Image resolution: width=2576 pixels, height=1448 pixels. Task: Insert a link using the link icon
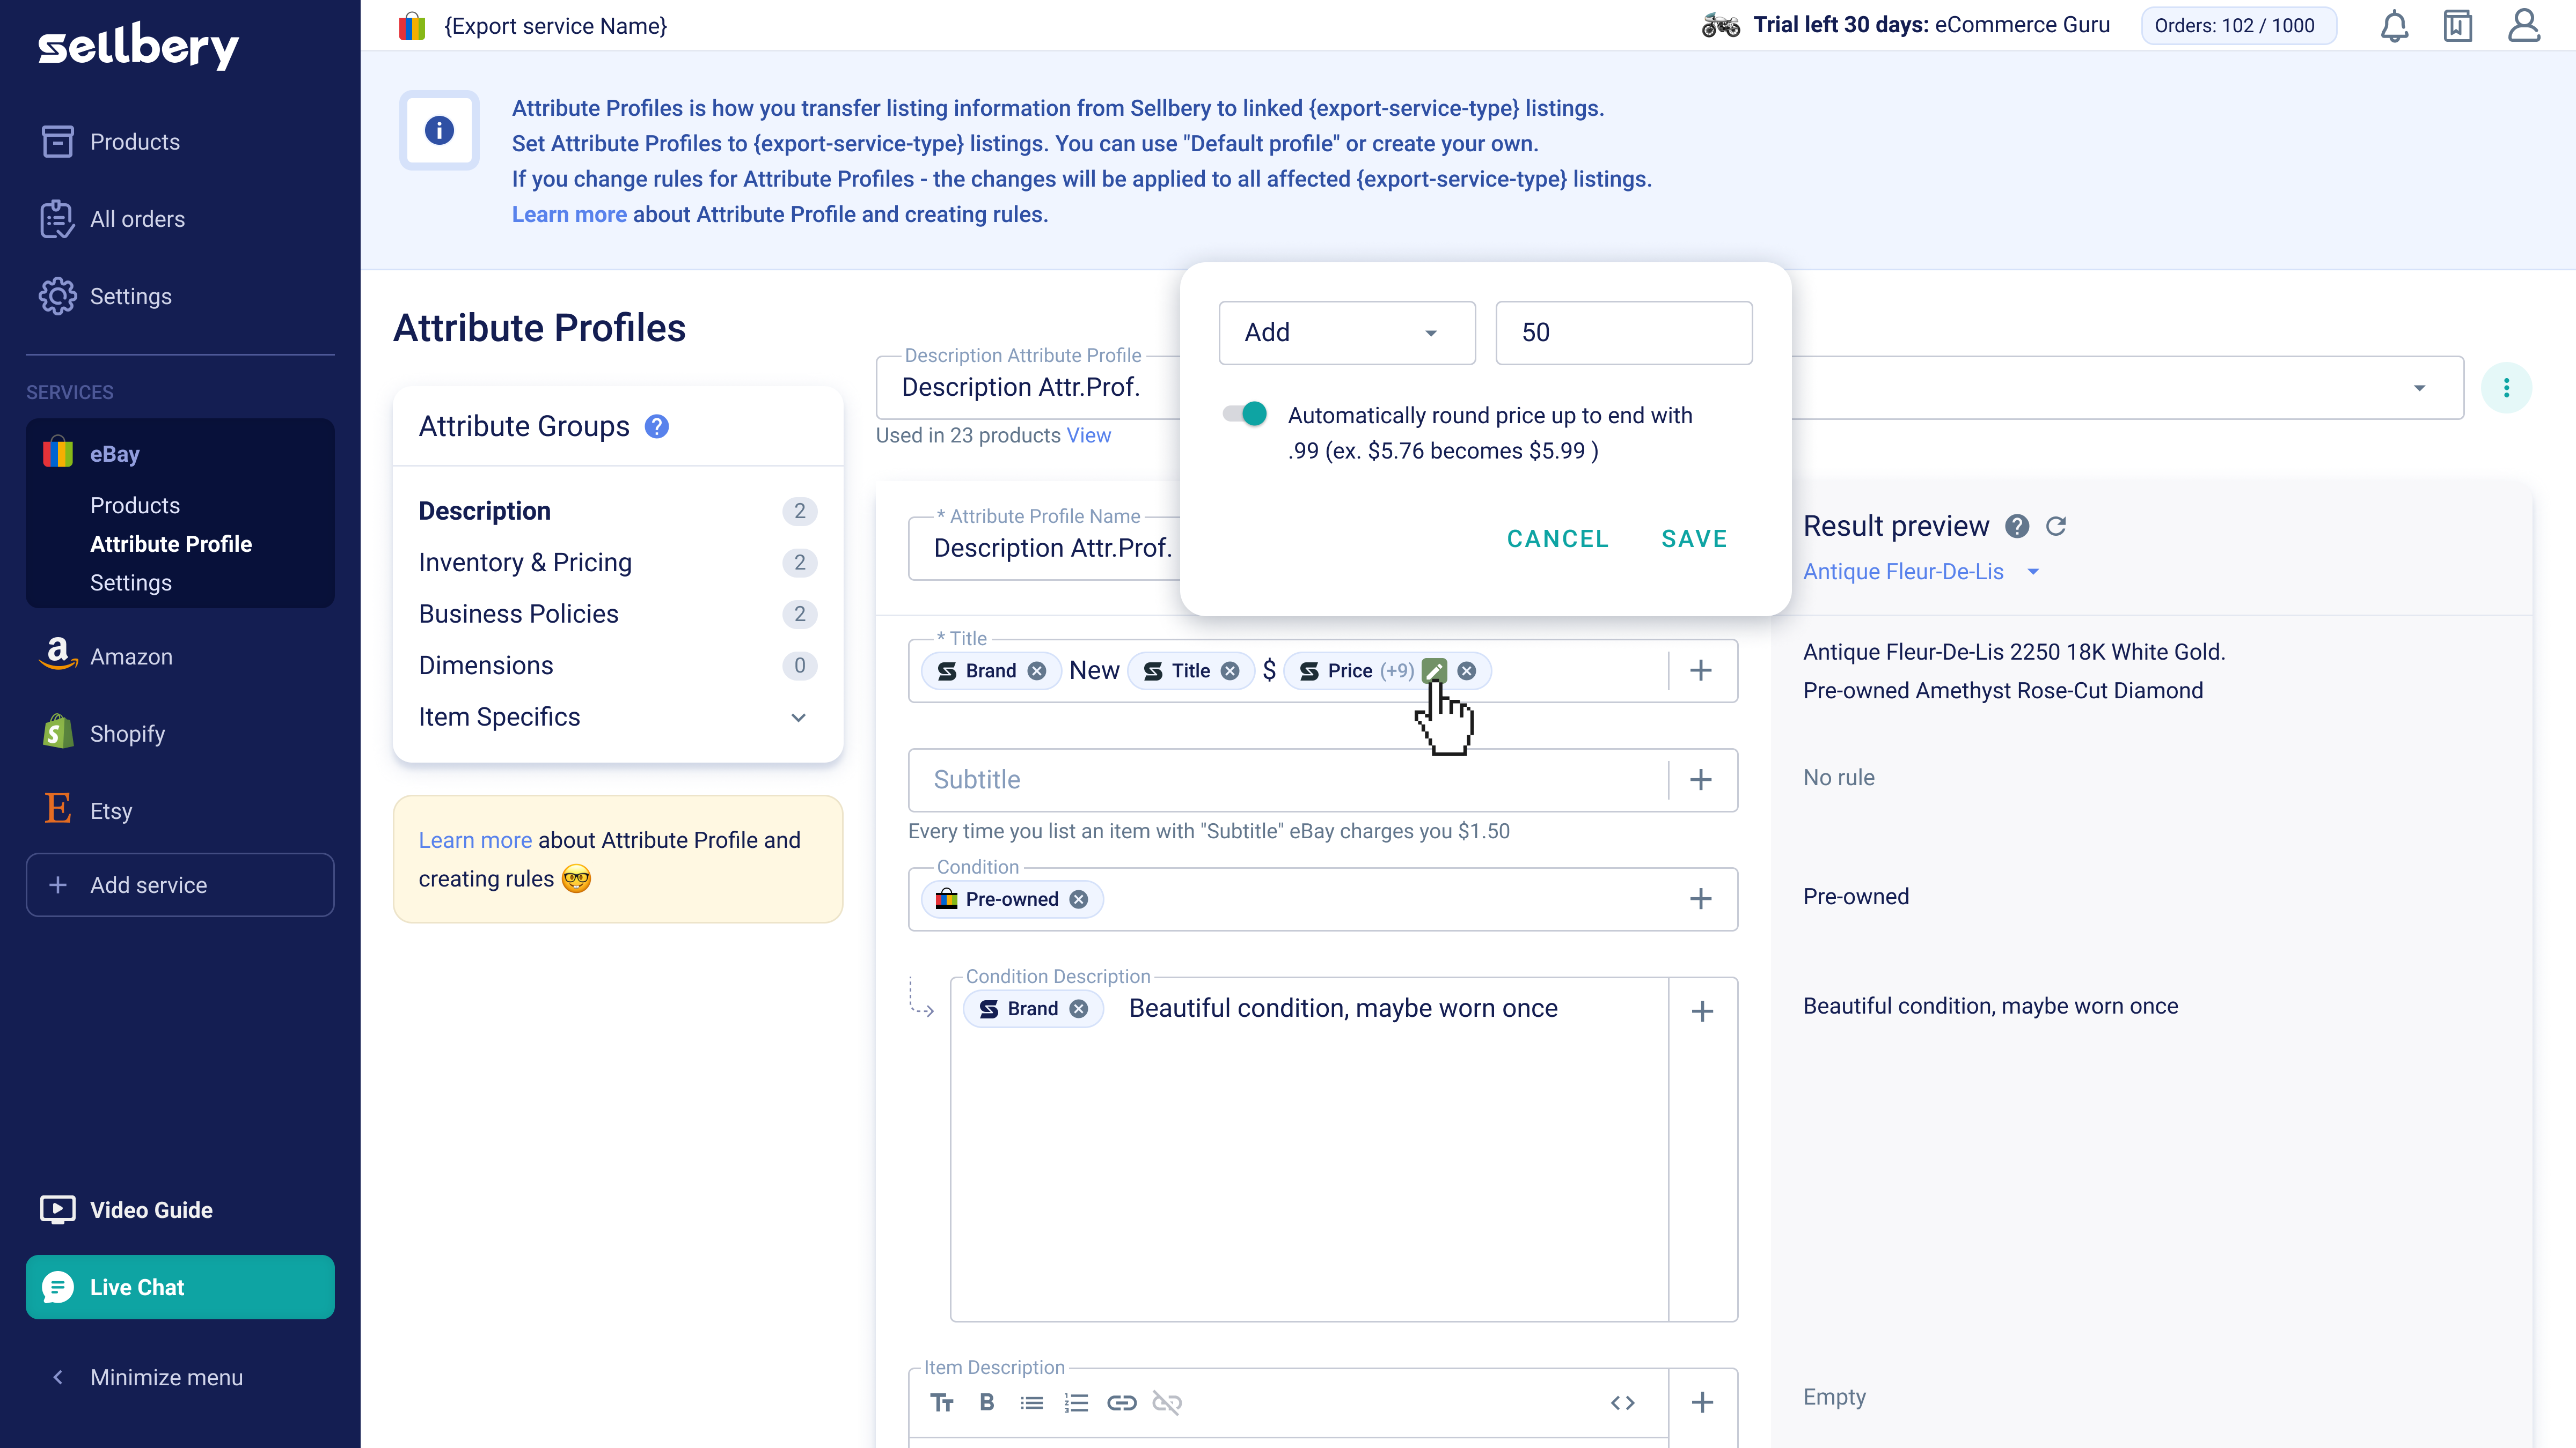pyautogui.click(x=1122, y=1402)
